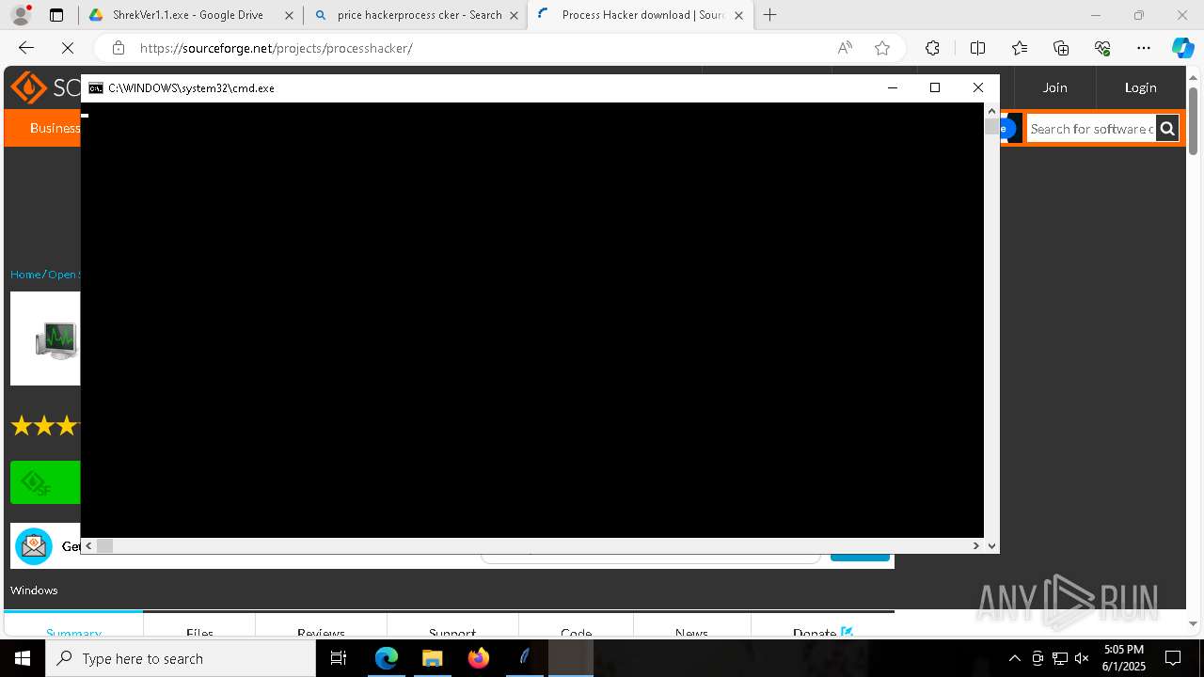Minimize the cmd.exe window

(893, 87)
